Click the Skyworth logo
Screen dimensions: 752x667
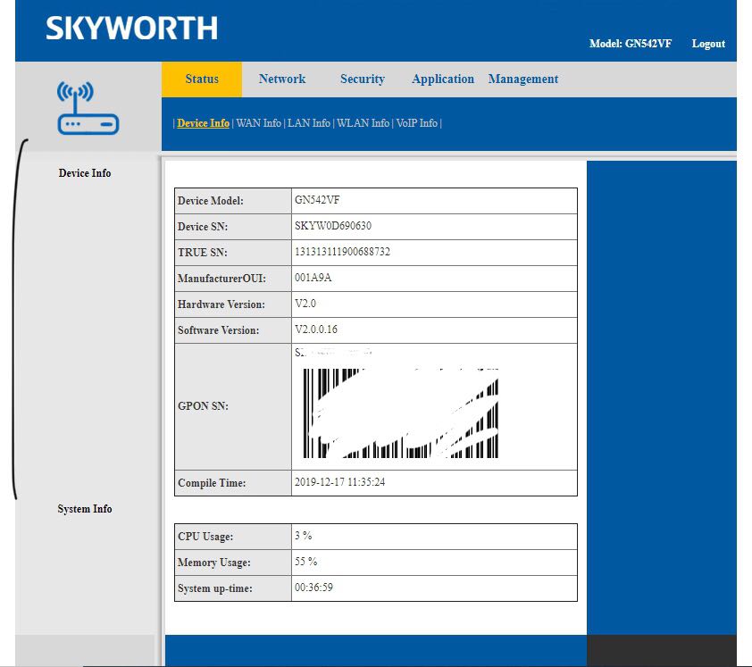(x=131, y=29)
